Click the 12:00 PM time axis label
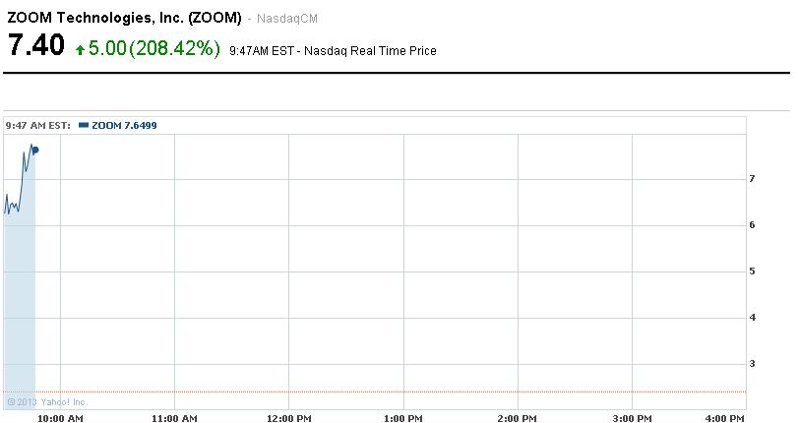Screen dimensions: 798x423 click(x=290, y=418)
